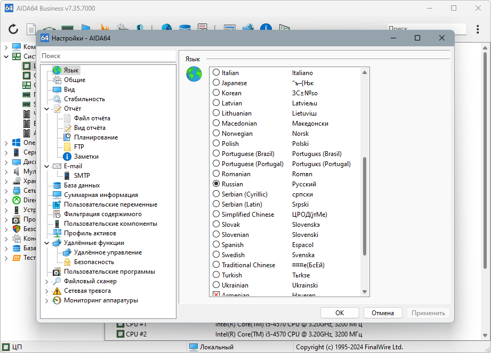Image resolution: width=491 pixels, height=353 pixels.
Task: Click OK button in settings dialog
Action: tap(340, 313)
